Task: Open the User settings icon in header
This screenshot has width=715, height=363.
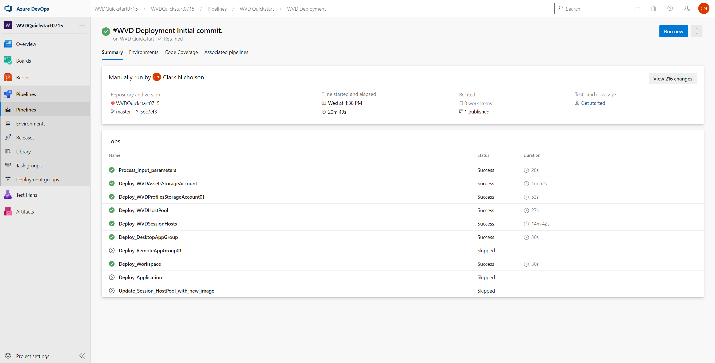Action: (x=687, y=8)
